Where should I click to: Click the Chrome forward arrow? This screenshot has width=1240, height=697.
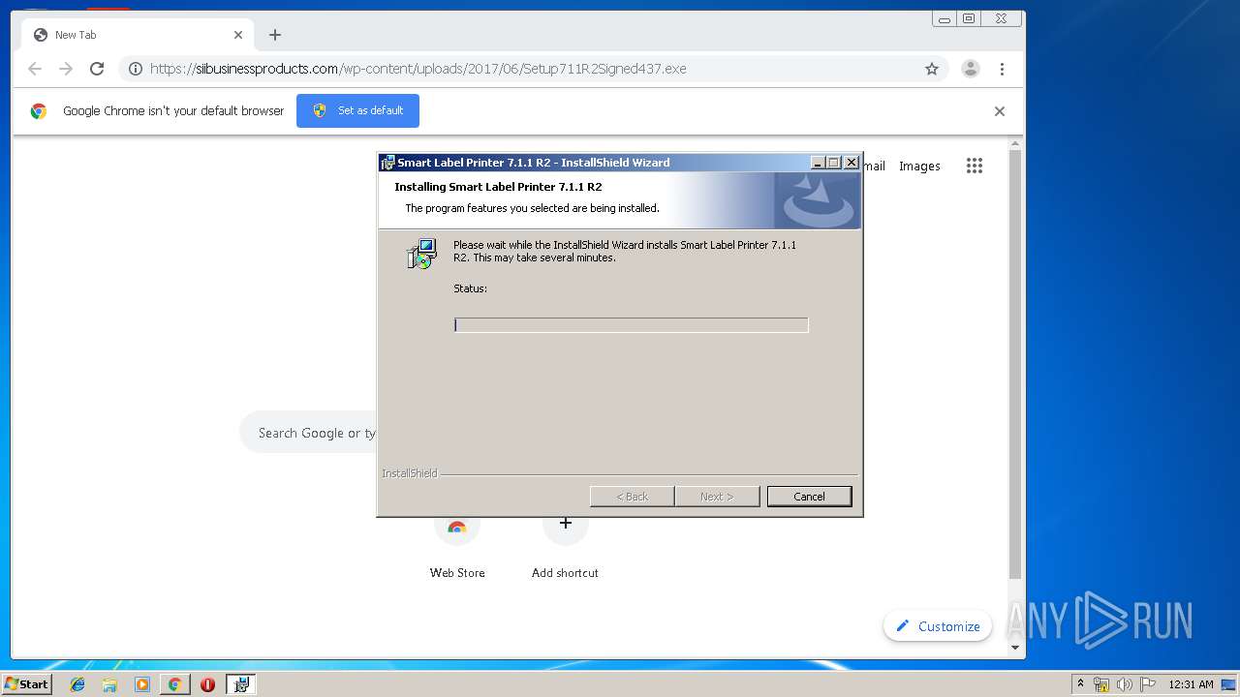66,69
